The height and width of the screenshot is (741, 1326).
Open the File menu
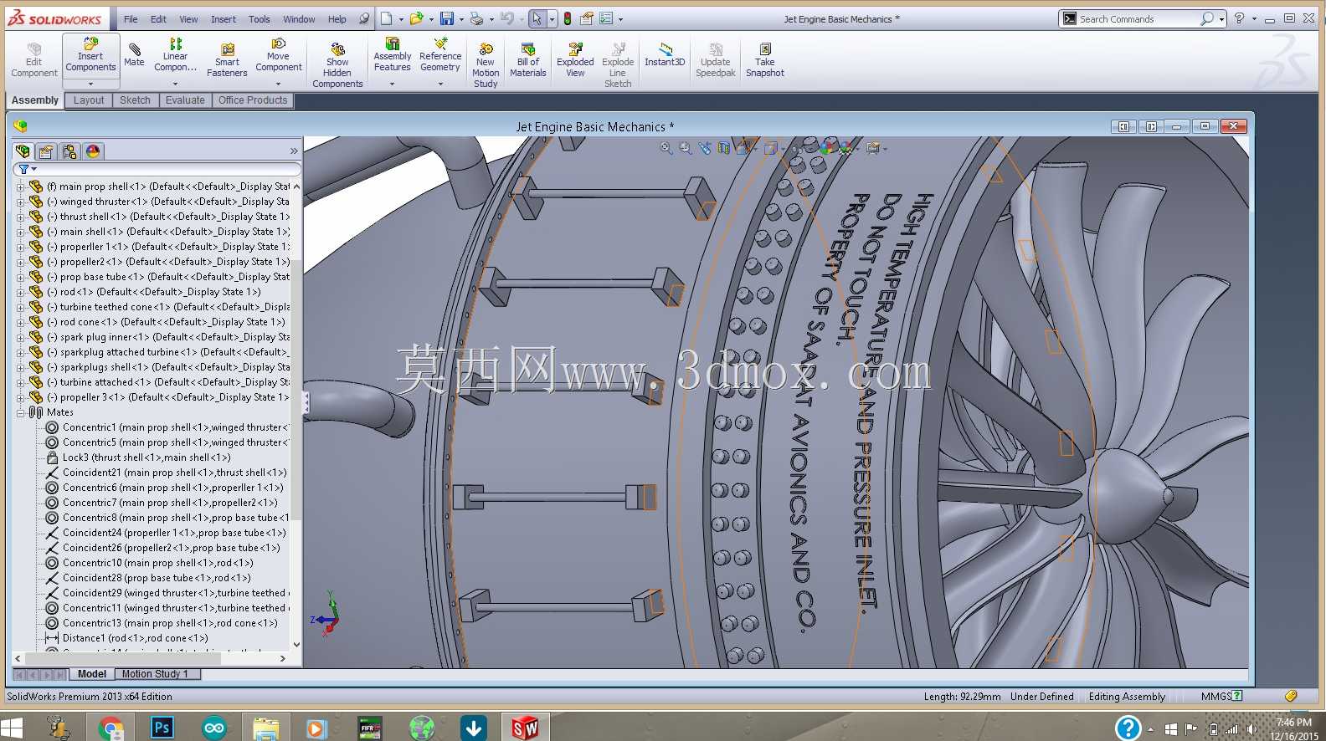(x=131, y=19)
